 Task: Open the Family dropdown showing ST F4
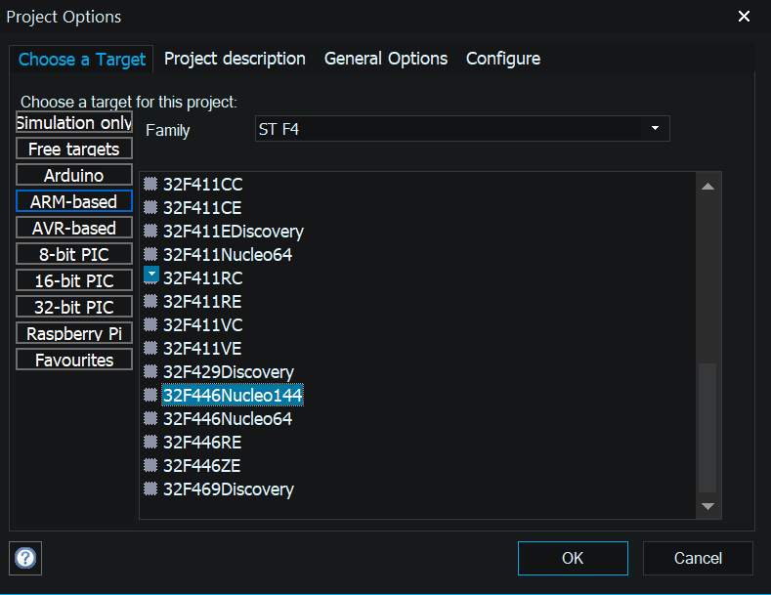pyautogui.click(x=462, y=129)
